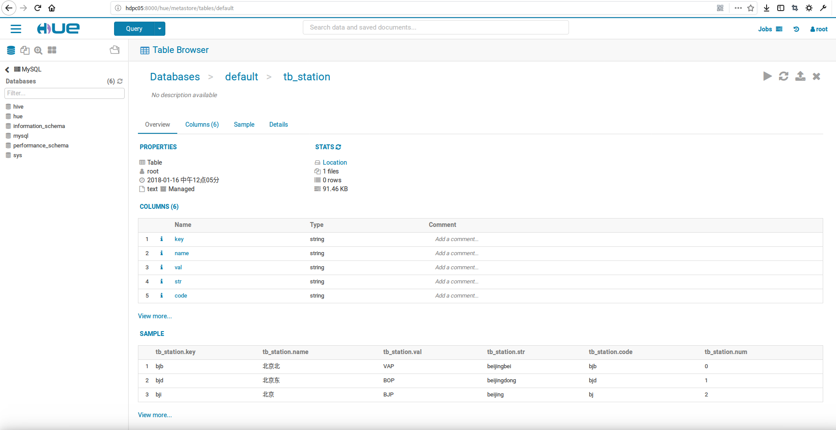Viewport: 836px width, 430px height.
Task: Switch to the Sample tab
Action: tap(244, 124)
